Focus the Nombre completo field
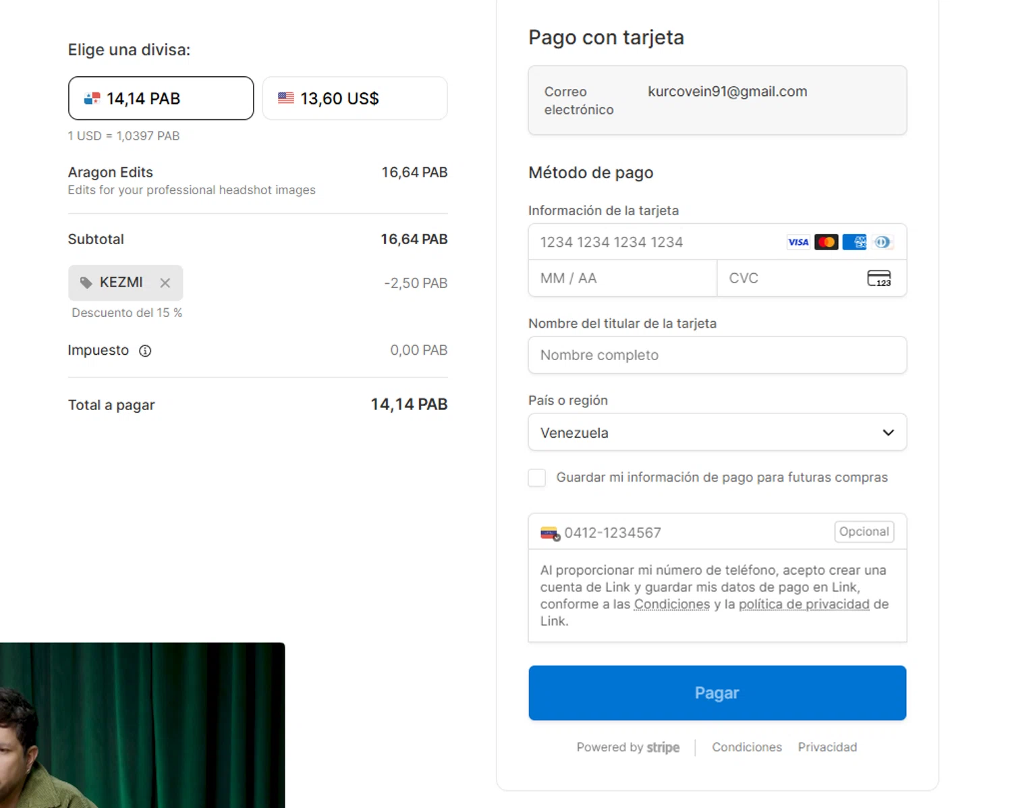 tap(717, 355)
